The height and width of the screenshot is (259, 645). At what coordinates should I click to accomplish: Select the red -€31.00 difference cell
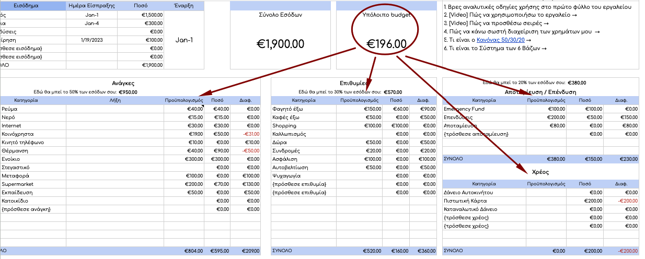coord(250,134)
